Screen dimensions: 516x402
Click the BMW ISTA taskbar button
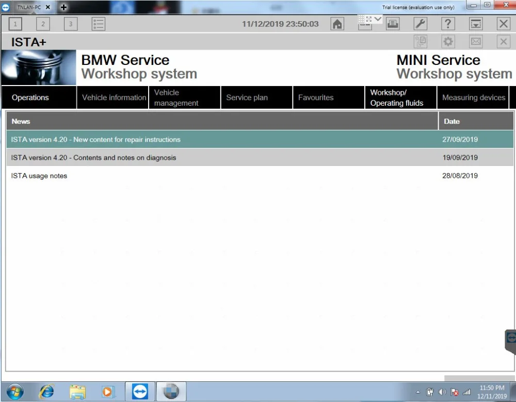click(x=171, y=392)
